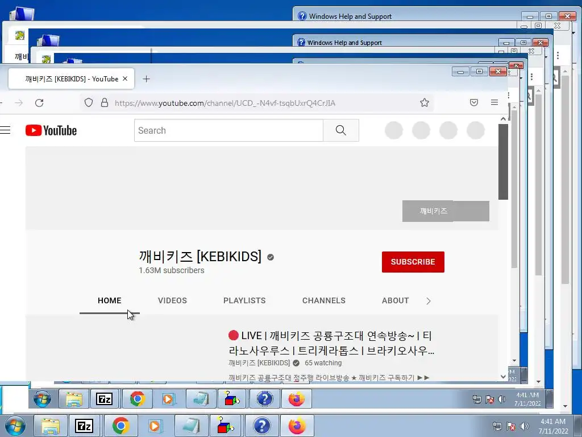Save page to Pocket icon
This screenshot has width=582, height=437.
click(x=474, y=102)
